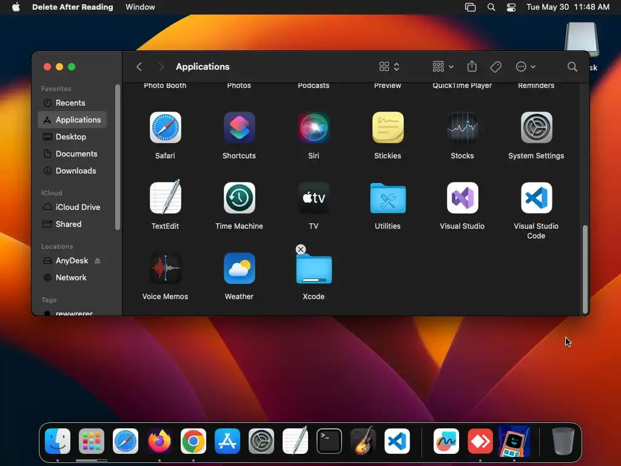
Task: Open the Action ellipsis menu
Action: 525,67
